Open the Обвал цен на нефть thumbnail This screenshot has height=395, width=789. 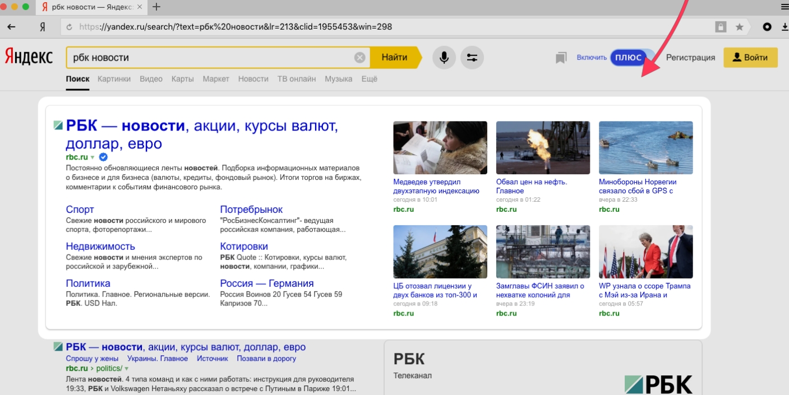pos(542,147)
